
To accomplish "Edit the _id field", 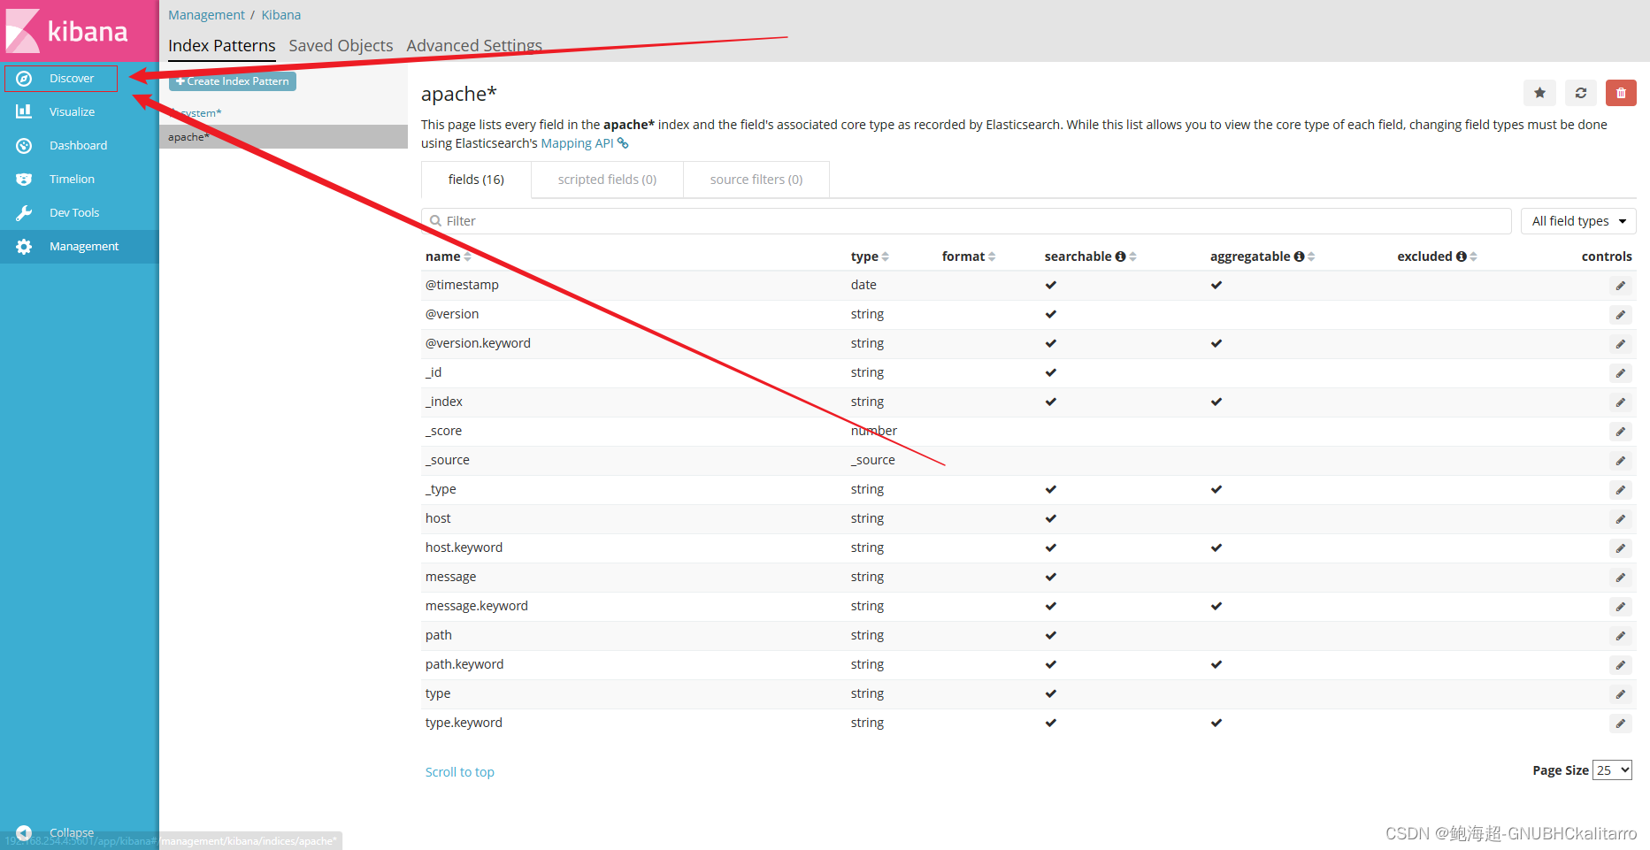I will (x=1621, y=373).
